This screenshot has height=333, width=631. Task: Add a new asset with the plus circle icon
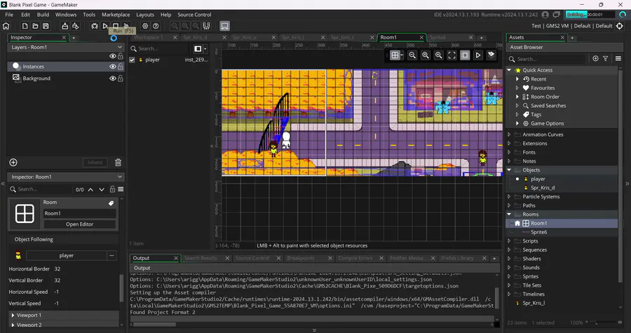point(595,59)
